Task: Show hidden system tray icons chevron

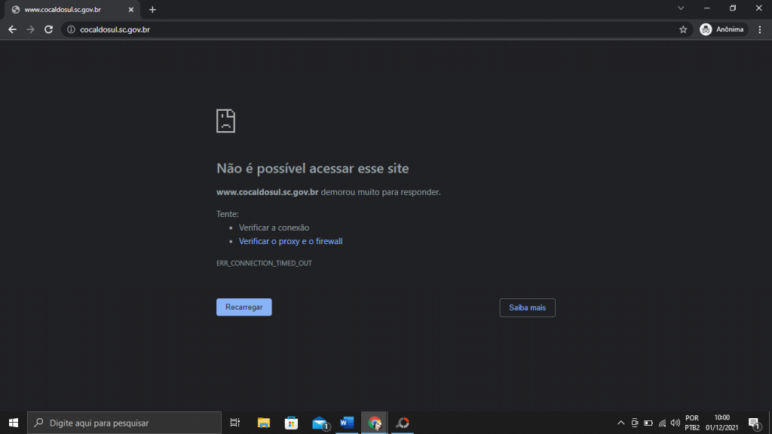Action: point(621,423)
